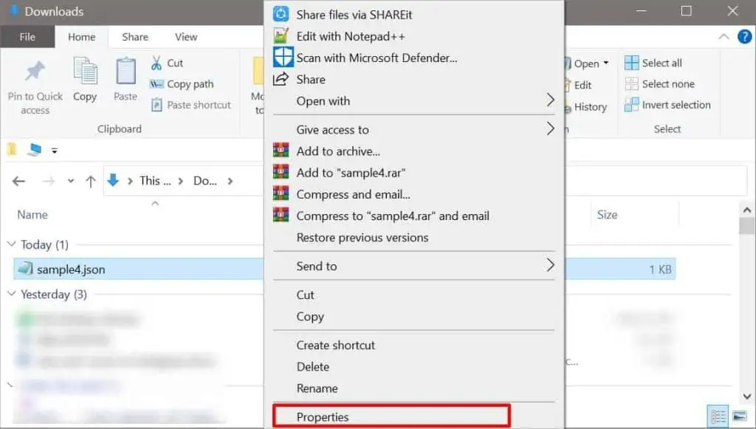Screen dimensions: 756x429
Task: Copy the file path from the ribbon
Action: coord(182,84)
